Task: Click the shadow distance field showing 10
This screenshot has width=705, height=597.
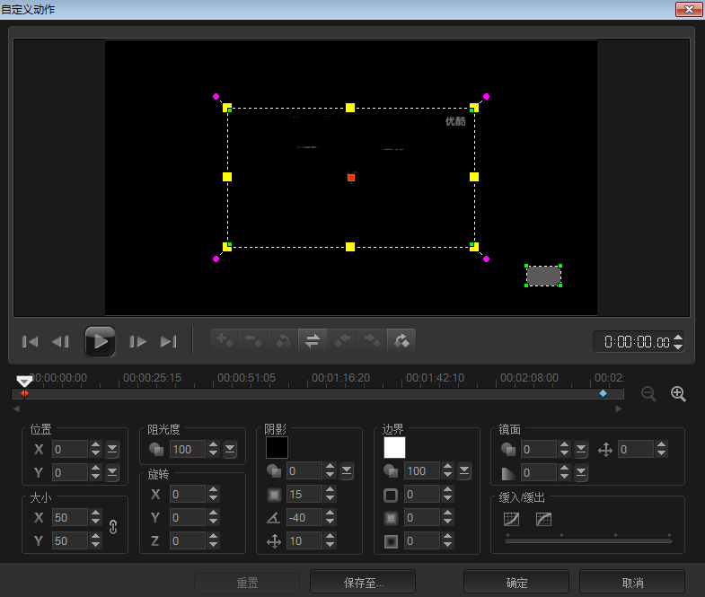Action: (304, 540)
